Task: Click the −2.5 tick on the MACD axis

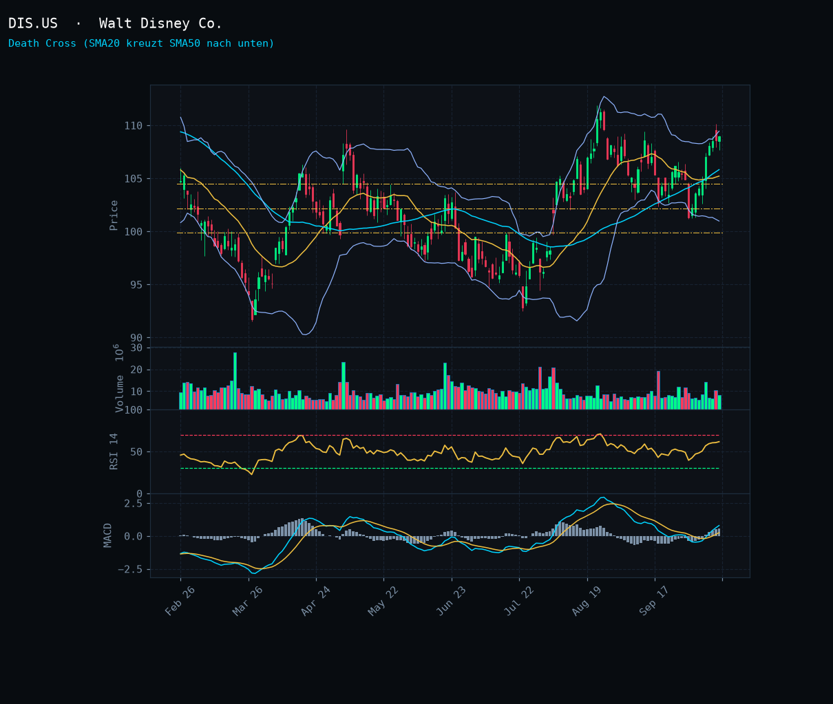Action: click(x=131, y=570)
